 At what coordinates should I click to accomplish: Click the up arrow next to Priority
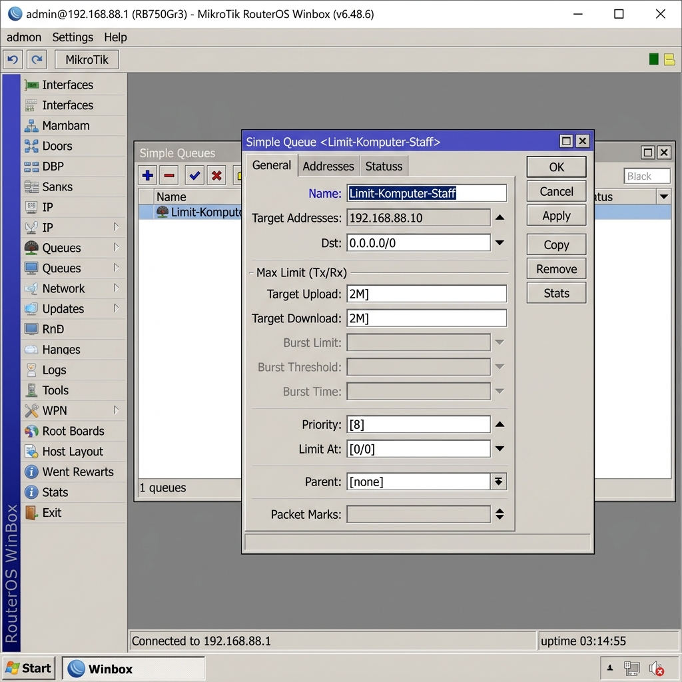(x=500, y=424)
